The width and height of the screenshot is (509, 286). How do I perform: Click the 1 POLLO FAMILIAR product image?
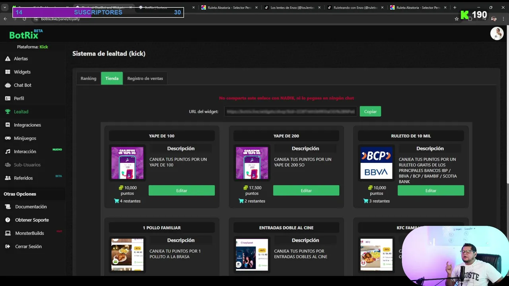tap(127, 255)
